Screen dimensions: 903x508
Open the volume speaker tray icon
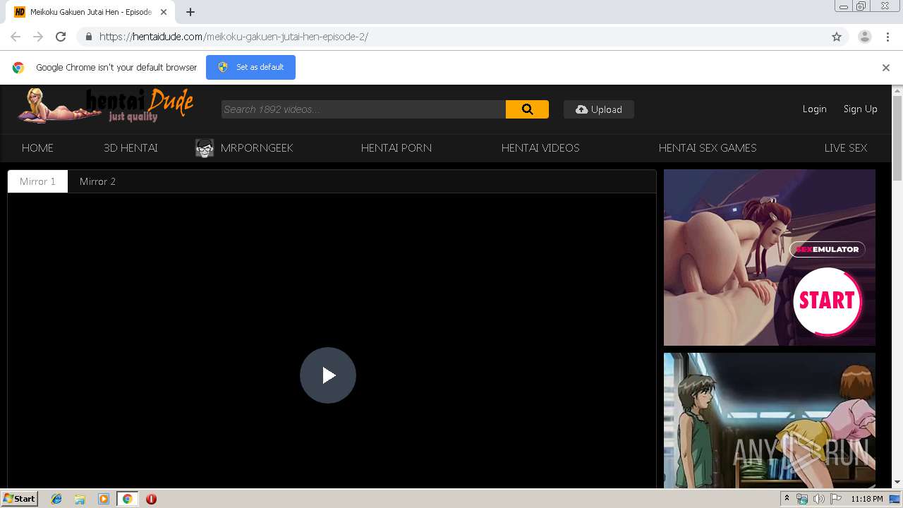tap(819, 499)
